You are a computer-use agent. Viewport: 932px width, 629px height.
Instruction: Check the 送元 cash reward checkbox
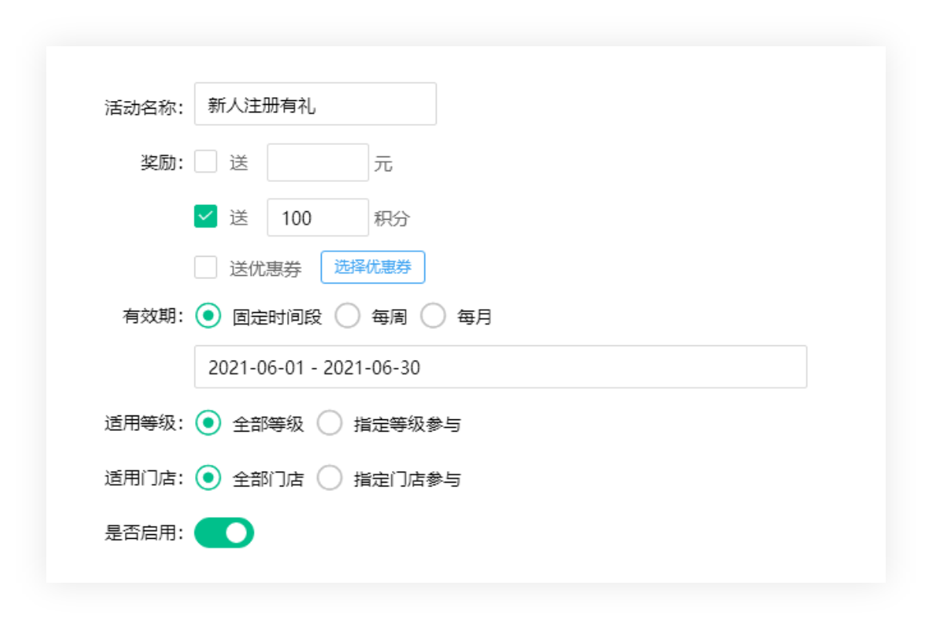click(x=205, y=162)
